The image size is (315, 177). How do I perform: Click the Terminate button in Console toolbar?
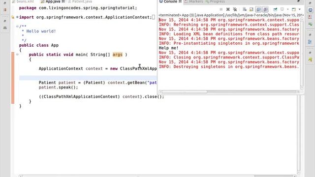pos(221,9)
